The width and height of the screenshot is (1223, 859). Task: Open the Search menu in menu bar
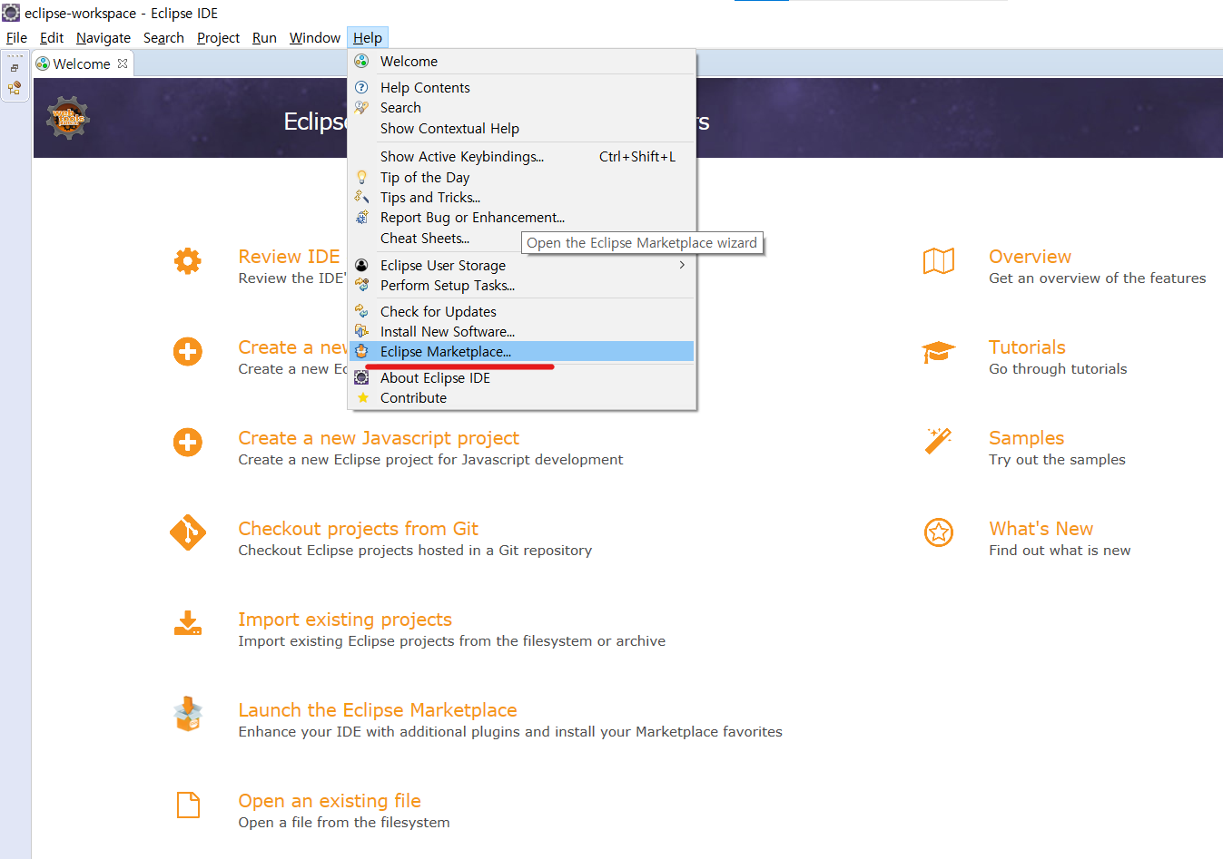(163, 38)
